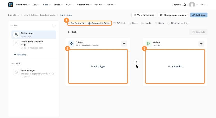
Task: Expand the Dashboard menu
Action: click(23, 5)
